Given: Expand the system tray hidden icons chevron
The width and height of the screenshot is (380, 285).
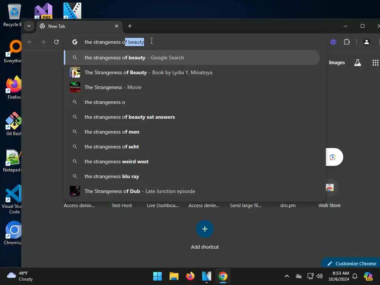Looking at the screenshot, I should tap(287, 276).
